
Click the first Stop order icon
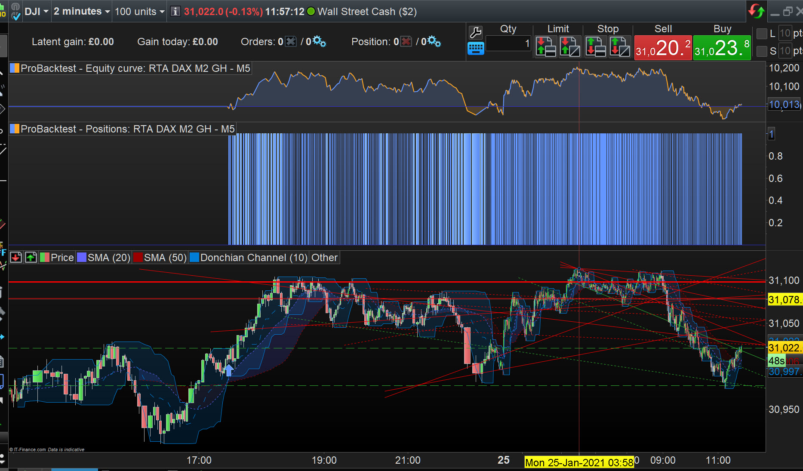click(x=596, y=46)
